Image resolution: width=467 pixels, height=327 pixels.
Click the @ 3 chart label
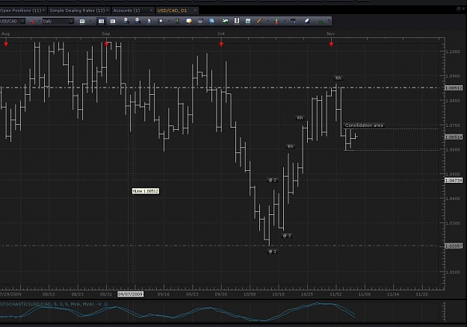pos(286,236)
